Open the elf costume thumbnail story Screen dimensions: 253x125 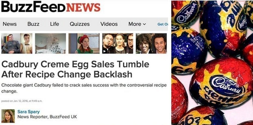[84, 43]
